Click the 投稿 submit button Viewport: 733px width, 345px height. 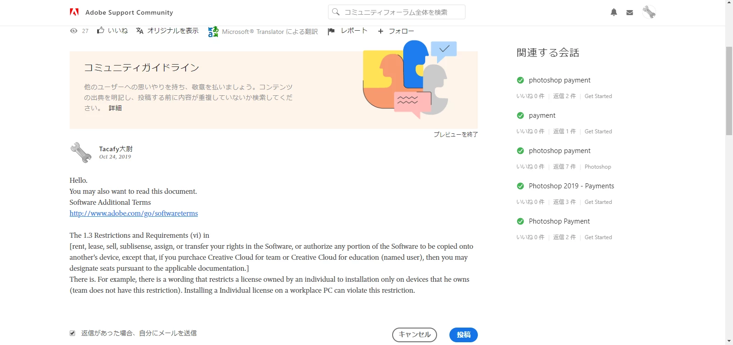click(464, 335)
